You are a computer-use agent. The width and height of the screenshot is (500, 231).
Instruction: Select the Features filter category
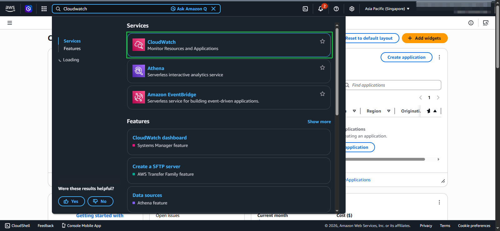72,48
